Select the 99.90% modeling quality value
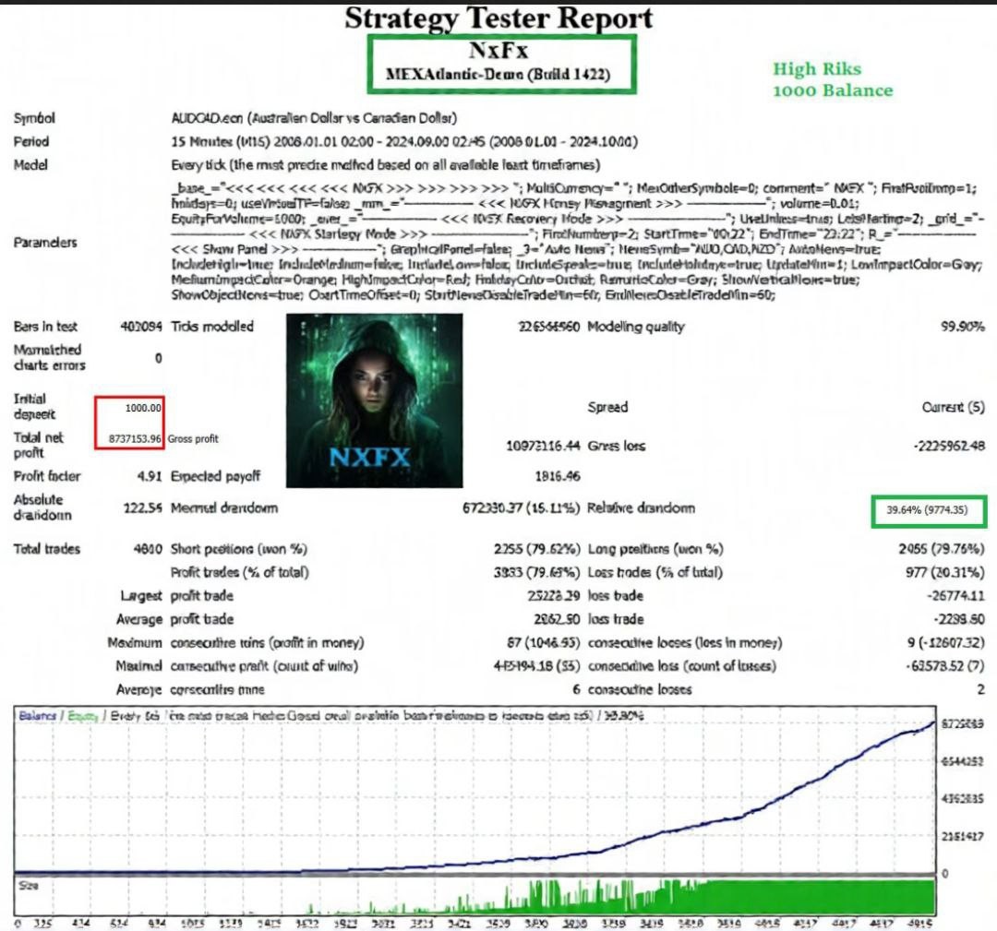 point(963,327)
